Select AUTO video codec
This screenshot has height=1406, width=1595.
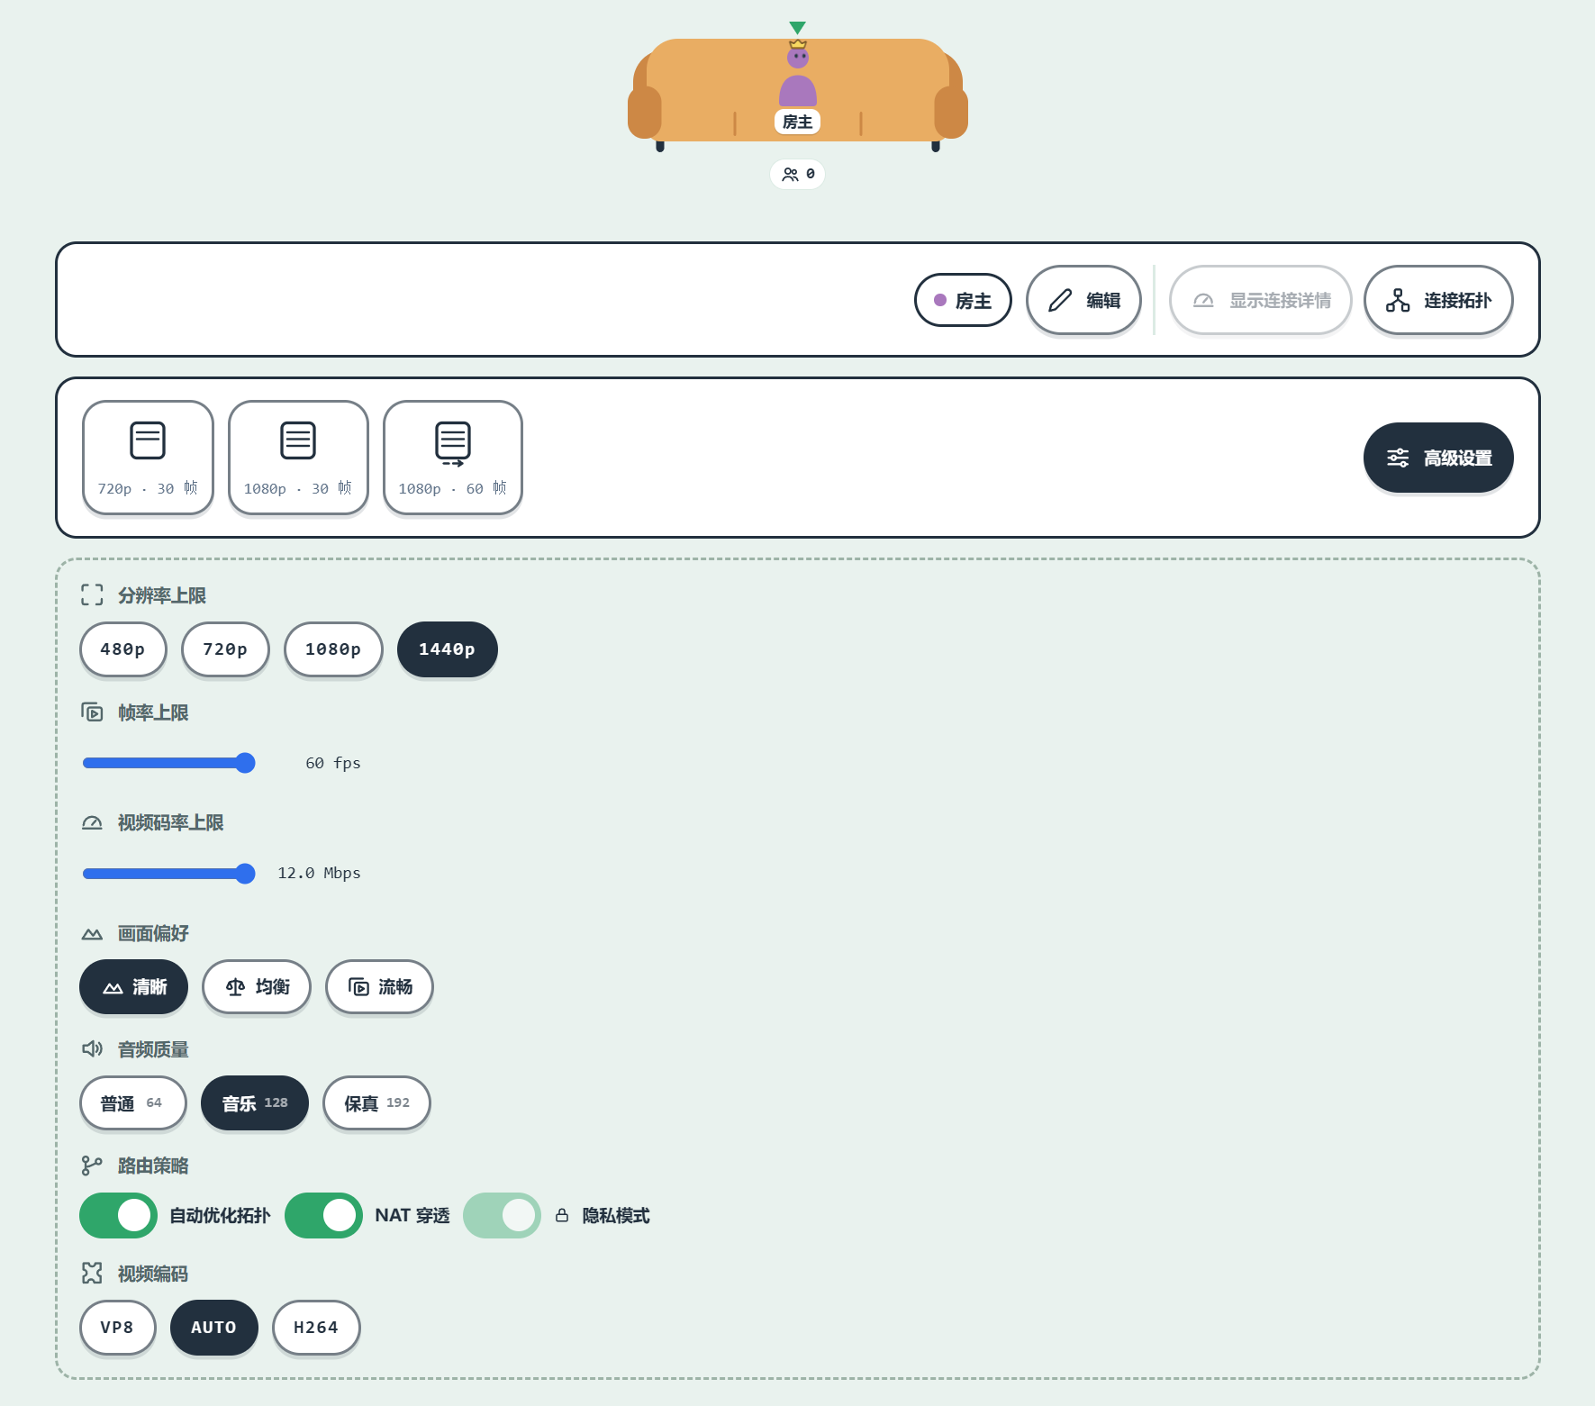coord(214,1328)
